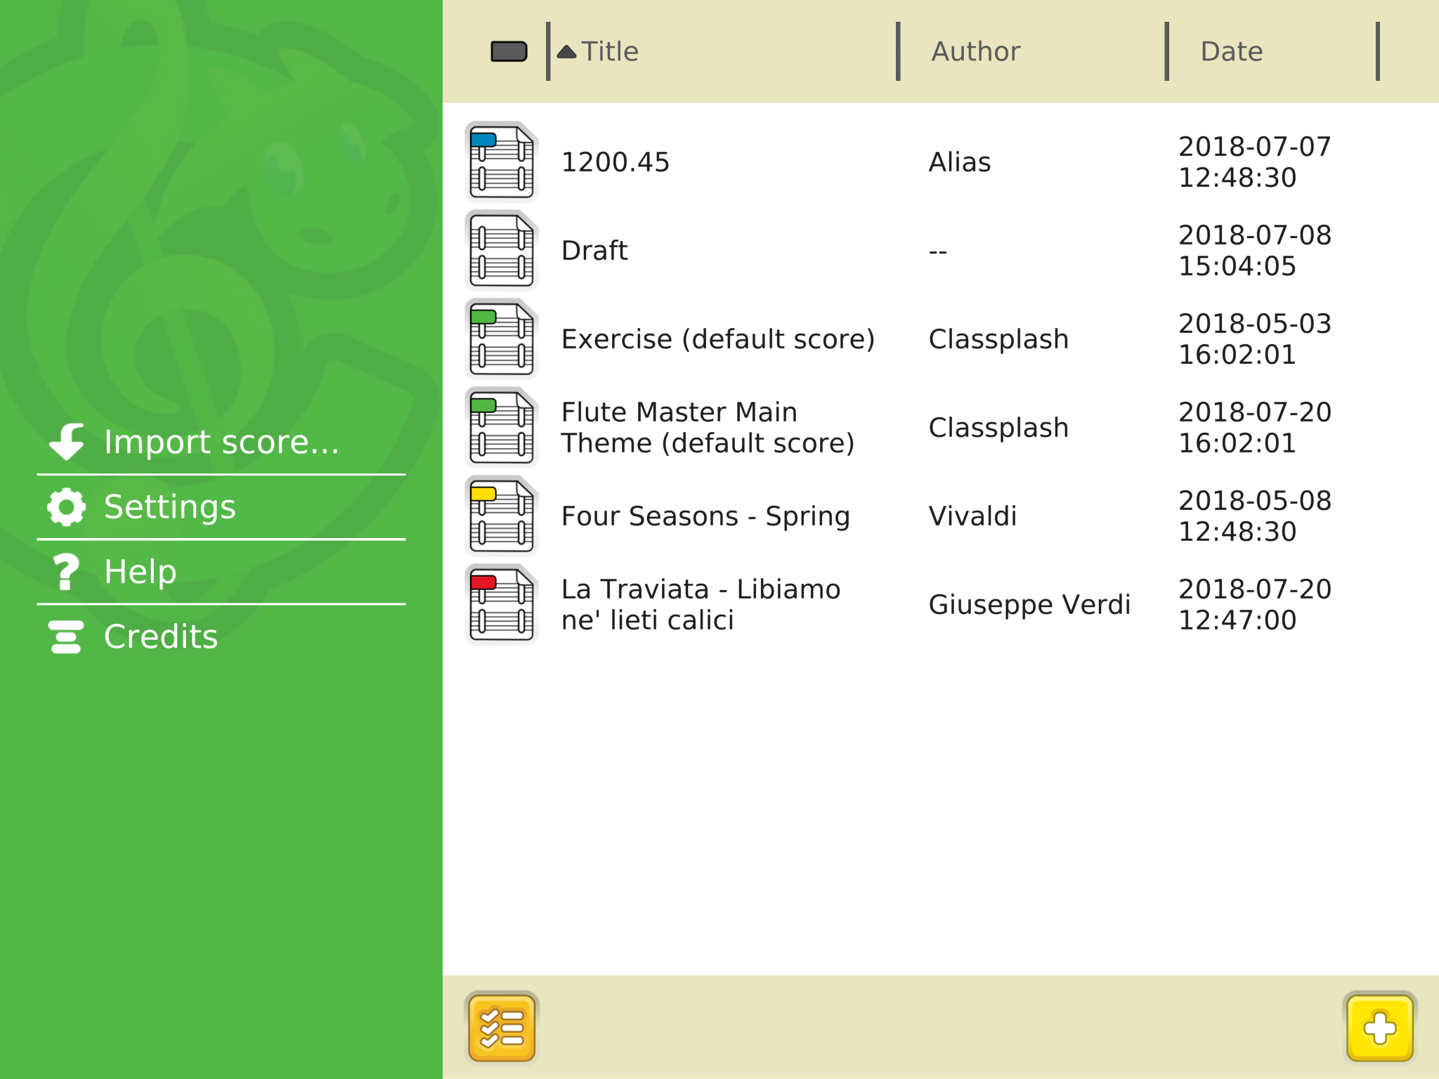
Task: Open the Settings text entry
Action: click(x=169, y=506)
